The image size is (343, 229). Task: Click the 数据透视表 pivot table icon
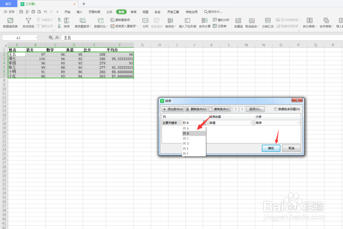pyautogui.click(x=10, y=21)
